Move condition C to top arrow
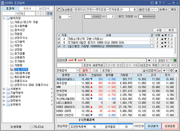The width and height of the screenshot is (180, 131). pyautogui.click(x=169, y=46)
